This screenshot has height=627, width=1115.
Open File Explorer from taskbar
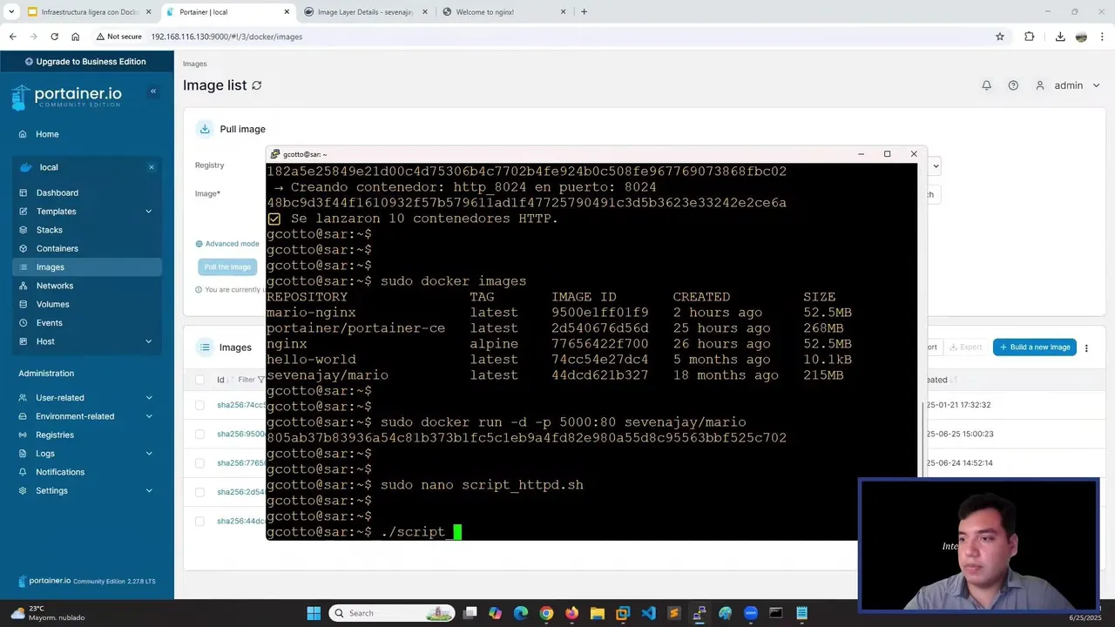coord(598,613)
